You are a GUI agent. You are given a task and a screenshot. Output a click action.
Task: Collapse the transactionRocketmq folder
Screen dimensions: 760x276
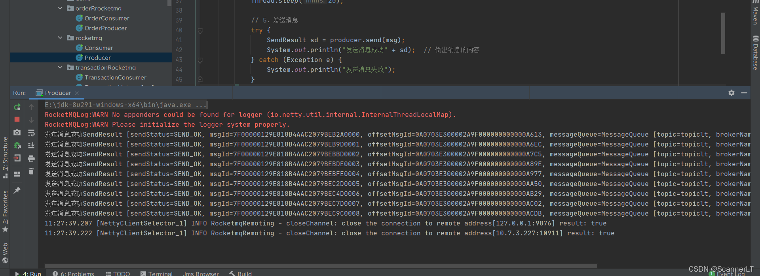(x=60, y=68)
